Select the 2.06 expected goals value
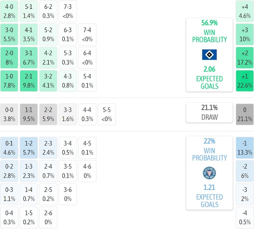The height and width of the screenshot is (229, 254). pos(209,69)
